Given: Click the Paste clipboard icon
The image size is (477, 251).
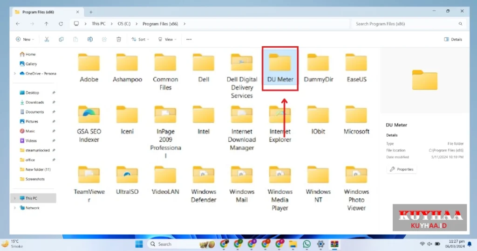Looking at the screenshot, I should click(75, 39).
